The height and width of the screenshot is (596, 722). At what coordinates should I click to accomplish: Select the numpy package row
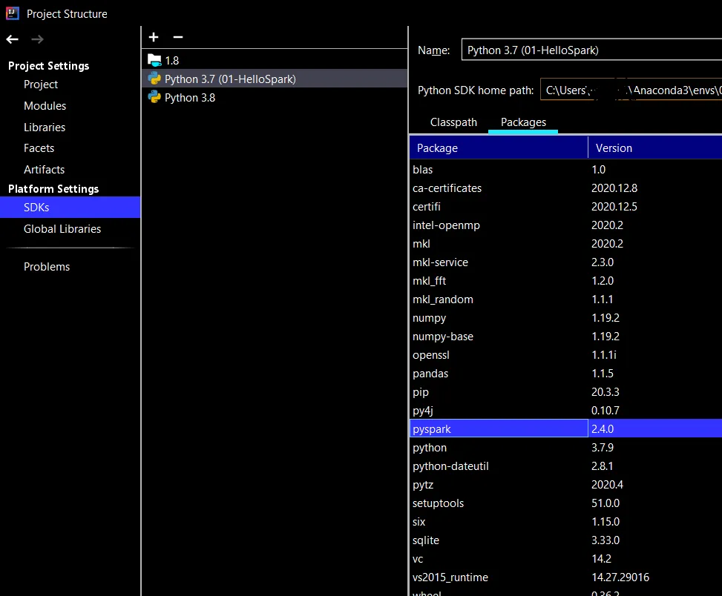click(x=565, y=318)
